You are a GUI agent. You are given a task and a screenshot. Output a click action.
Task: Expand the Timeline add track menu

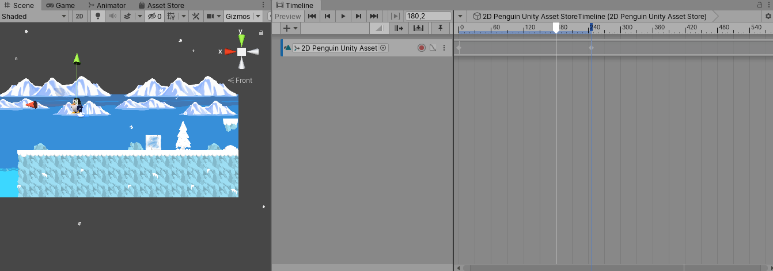(290, 28)
